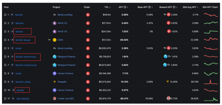Sort by the APY column header

coord(123,7)
